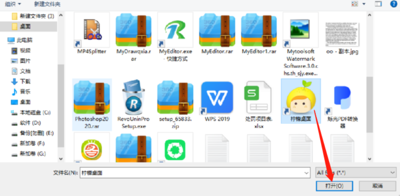Open 新加卷 (F:) drive

pos(28,144)
